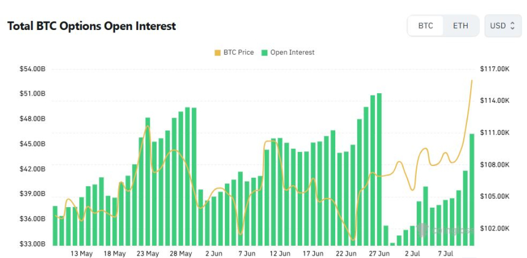
Task: Click the USD selector up-down arrows
Action: coord(513,26)
